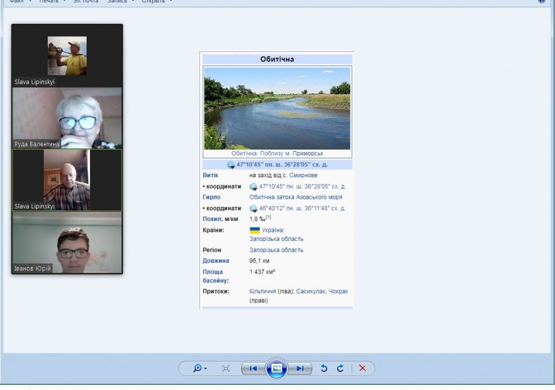Rotate the image clockwise
Screen dimensions: 555x390
[340, 368]
